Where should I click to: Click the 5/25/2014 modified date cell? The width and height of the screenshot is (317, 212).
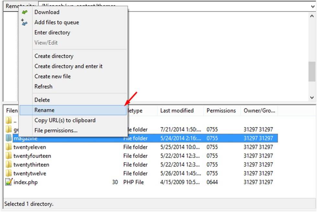[x=180, y=147]
